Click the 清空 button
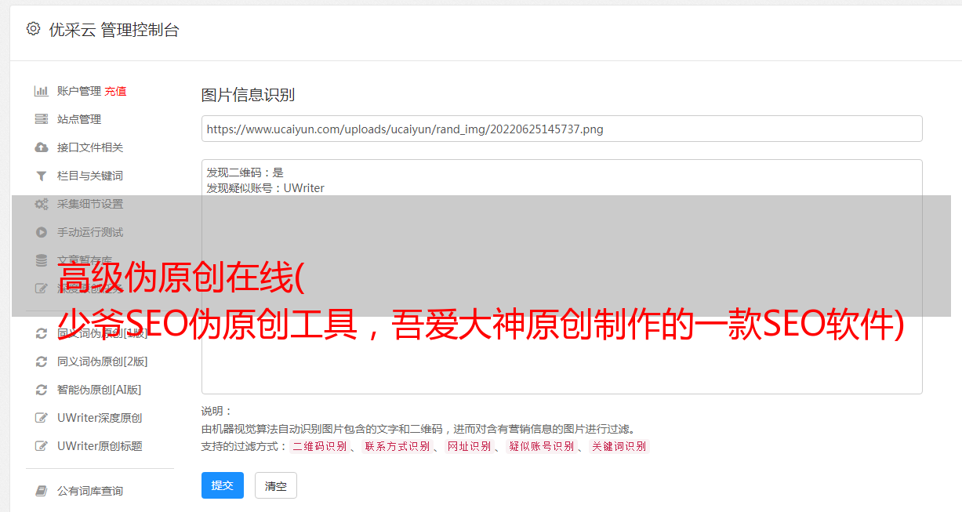 (276, 485)
